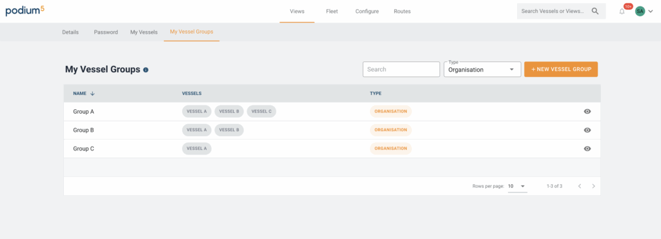Select the Group C name
This screenshot has height=239, width=661.
pos(83,149)
